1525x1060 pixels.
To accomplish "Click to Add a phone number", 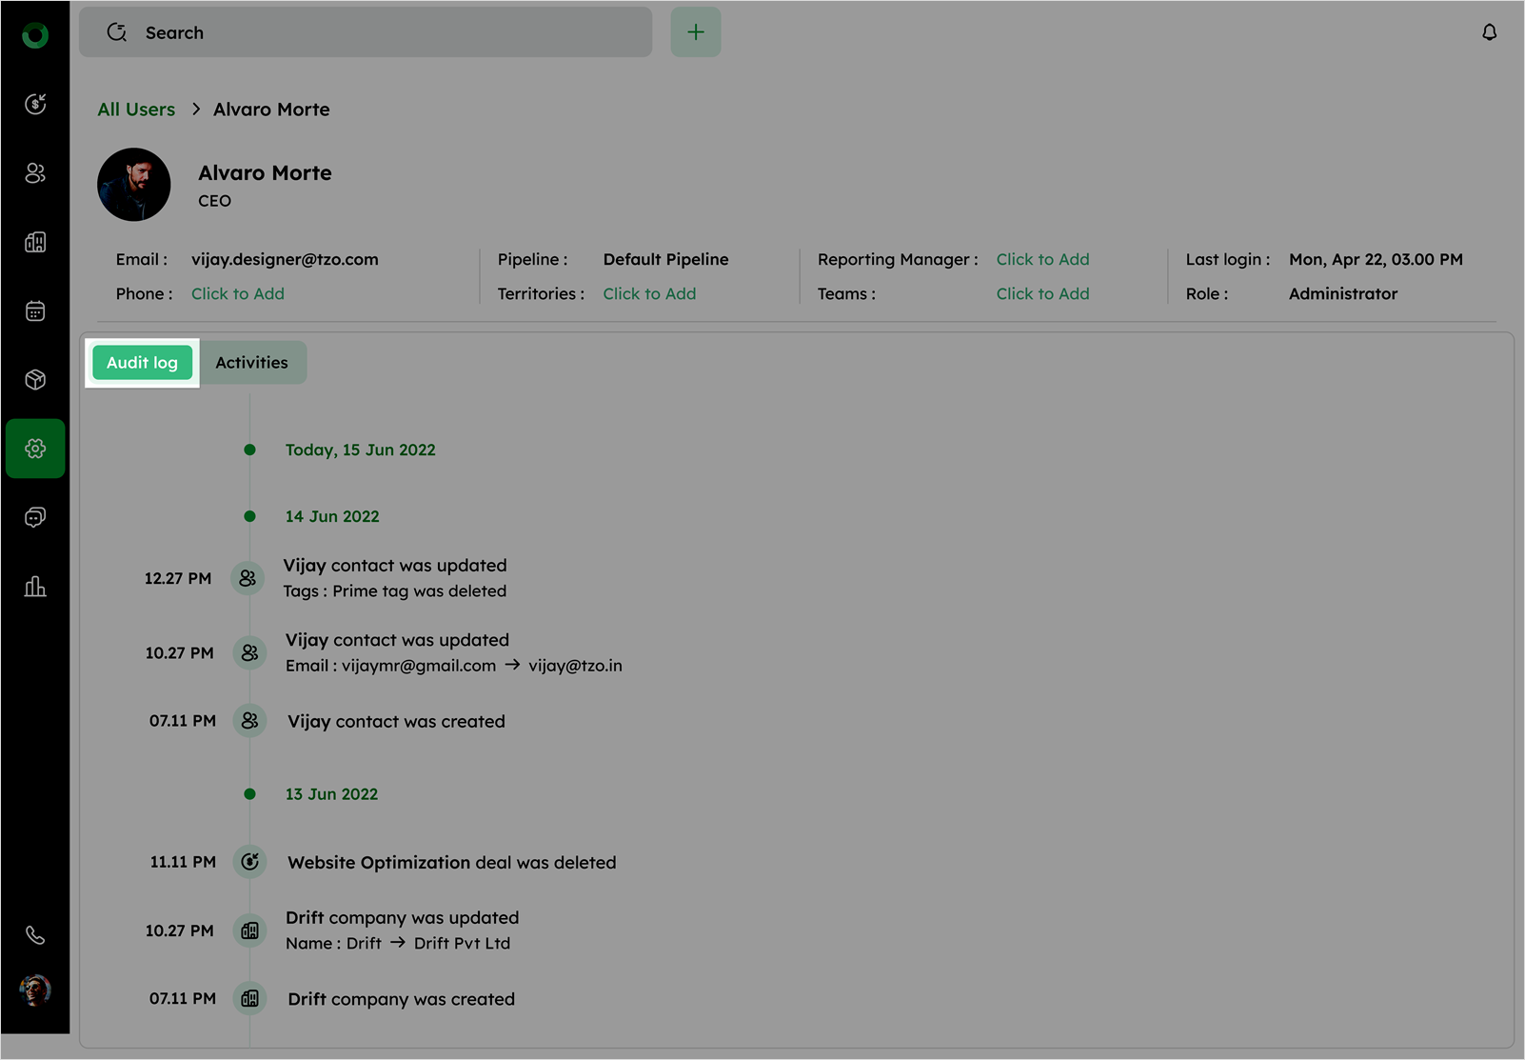I will [x=238, y=294].
